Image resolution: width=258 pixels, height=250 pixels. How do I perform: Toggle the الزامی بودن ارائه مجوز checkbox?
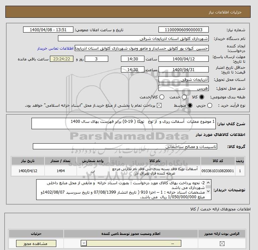pyautogui.click(x=222, y=243)
